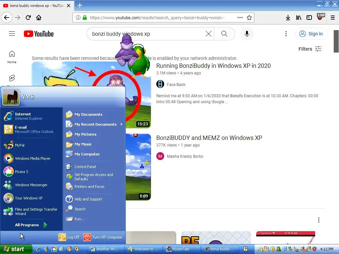Expand All Programs
339x254 pixels.
[x=31, y=225]
